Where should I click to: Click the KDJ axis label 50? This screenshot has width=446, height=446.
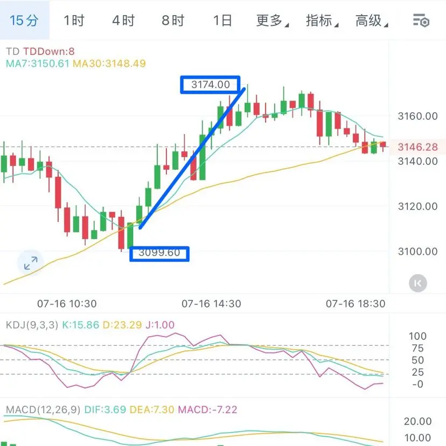pos(417,360)
